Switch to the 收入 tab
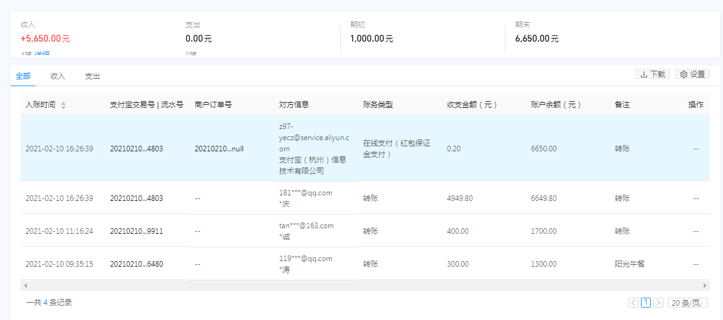The height and width of the screenshot is (320, 723). [58, 76]
